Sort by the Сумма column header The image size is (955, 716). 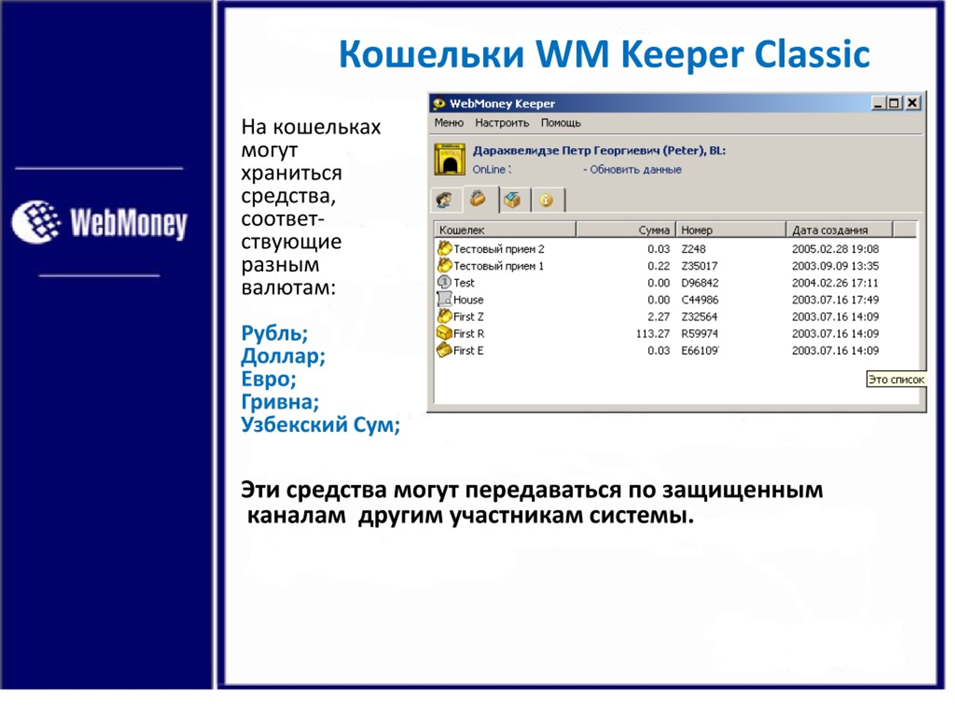[625, 230]
